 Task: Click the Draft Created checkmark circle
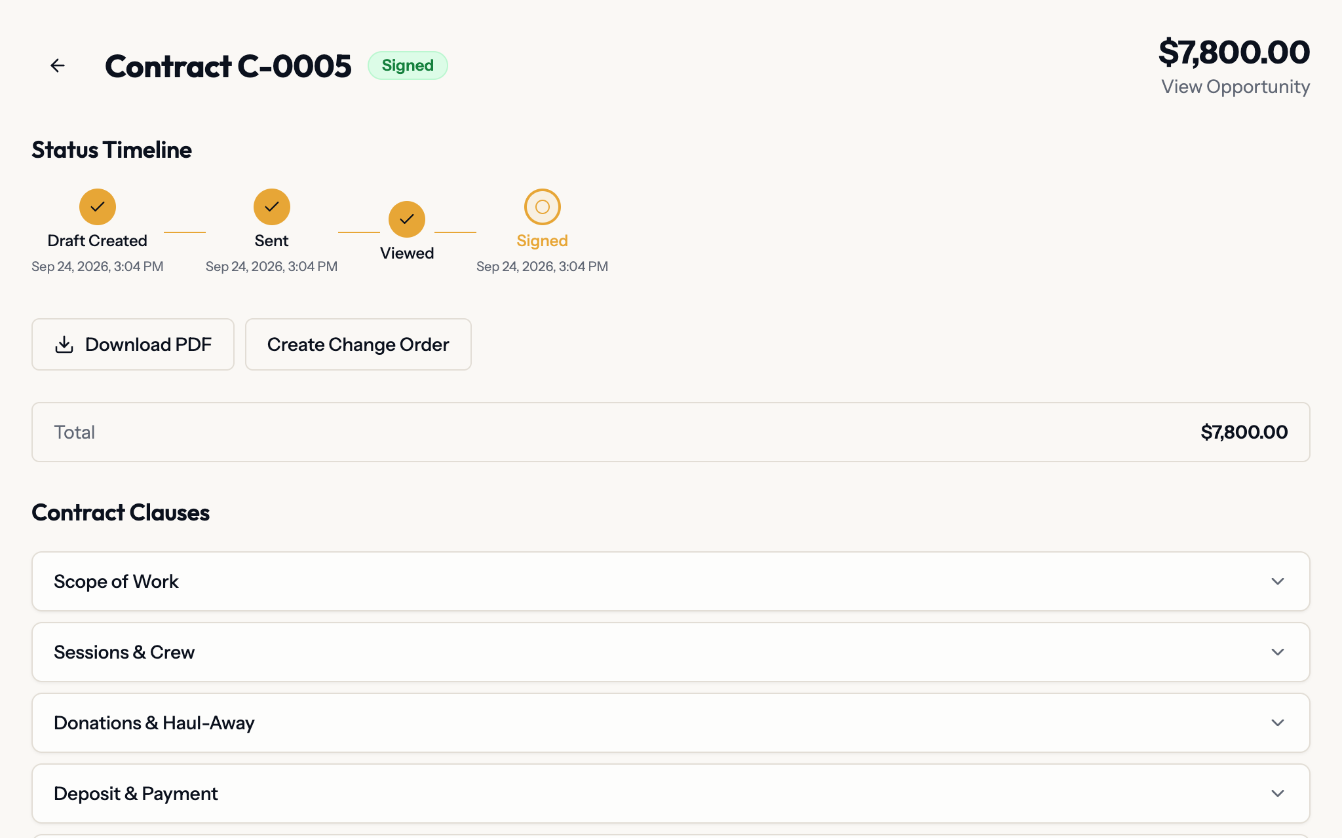pos(98,207)
